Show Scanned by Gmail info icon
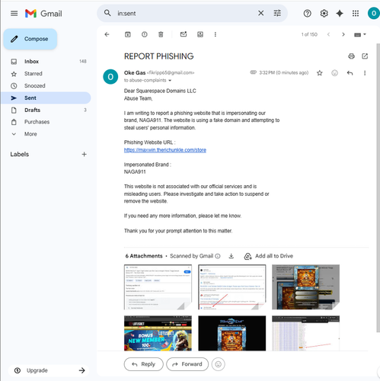The image size is (380, 381). pos(218,256)
